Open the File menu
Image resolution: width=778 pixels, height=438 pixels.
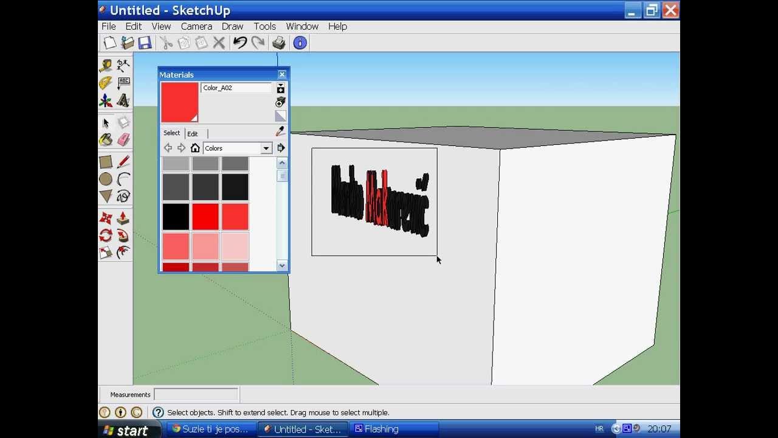109,26
